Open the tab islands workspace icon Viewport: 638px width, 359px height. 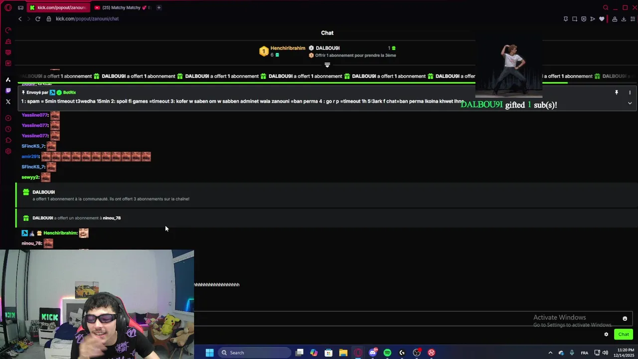(x=20, y=7)
